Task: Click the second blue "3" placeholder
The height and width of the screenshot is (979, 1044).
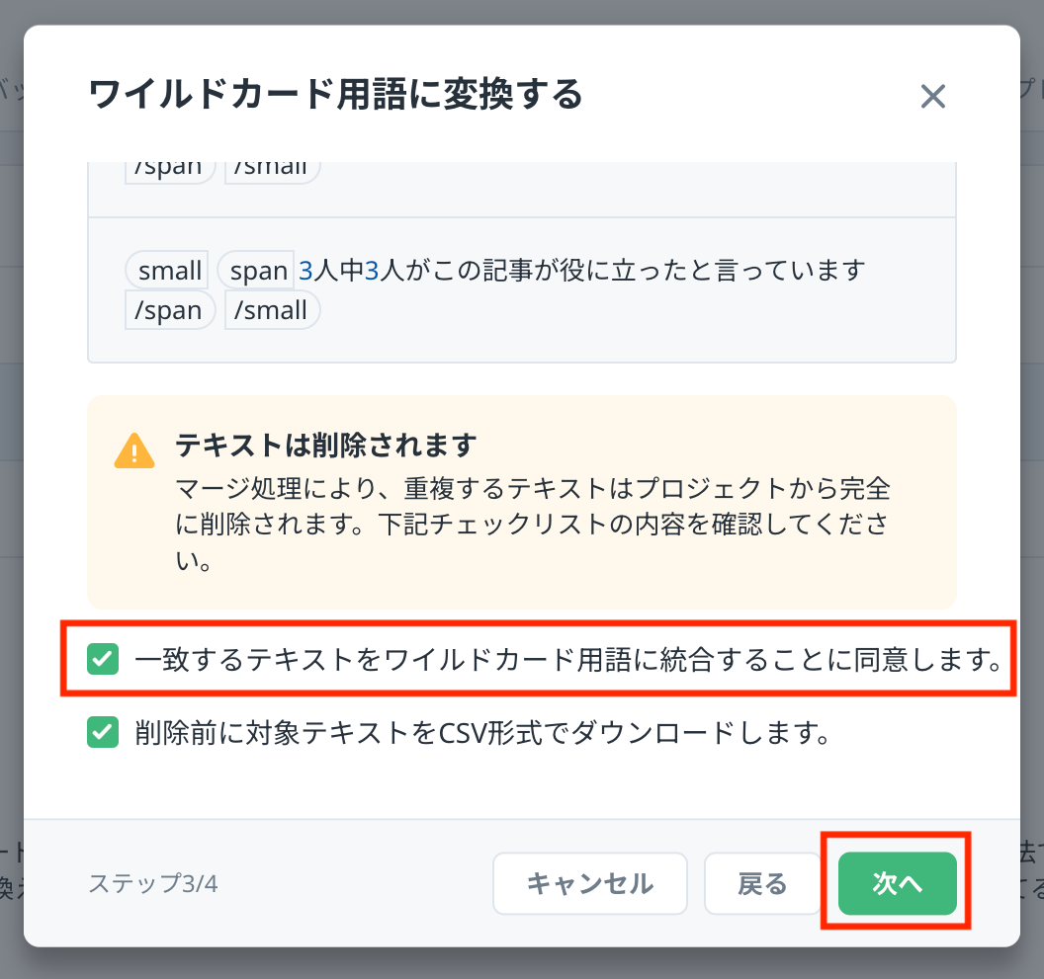Action: pyautogui.click(x=372, y=270)
